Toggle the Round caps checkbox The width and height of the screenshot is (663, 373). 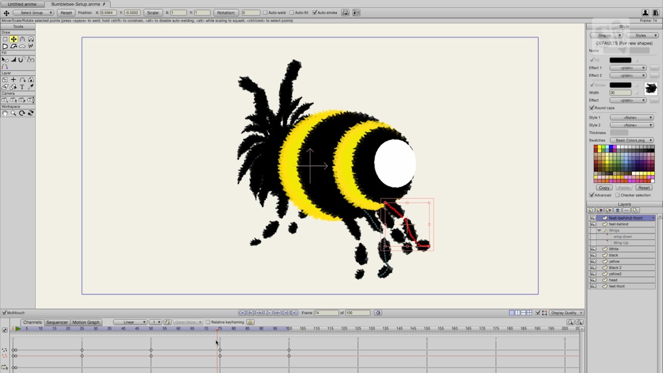pos(592,108)
